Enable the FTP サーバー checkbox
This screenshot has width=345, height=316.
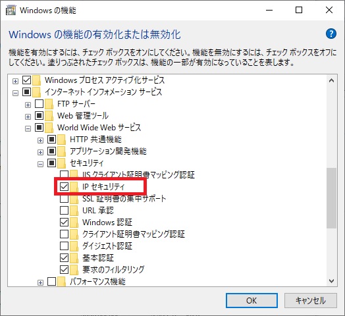point(39,103)
